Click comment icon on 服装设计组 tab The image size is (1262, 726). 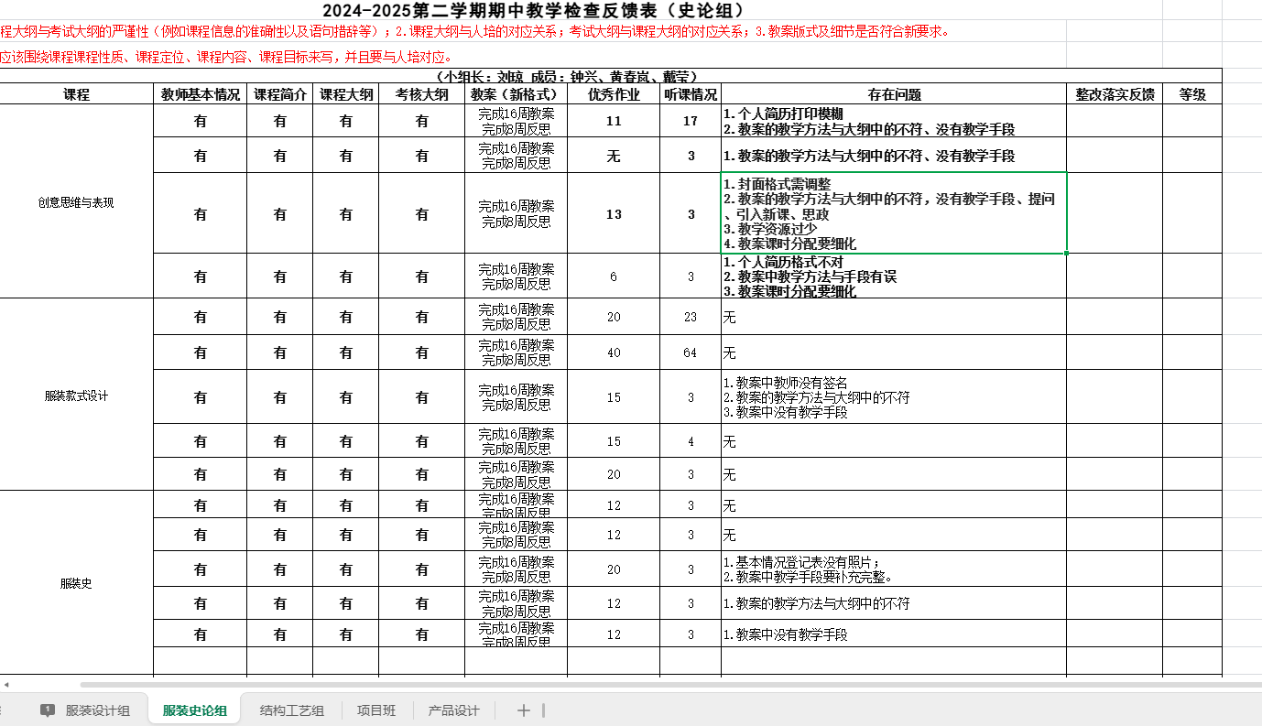click(x=48, y=710)
